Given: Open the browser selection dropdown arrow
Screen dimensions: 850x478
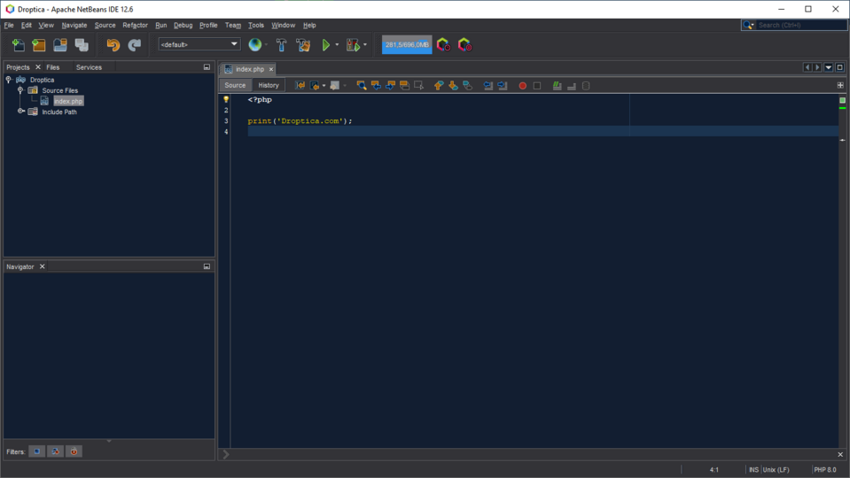Looking at the screenshot, I should (266, 45).
